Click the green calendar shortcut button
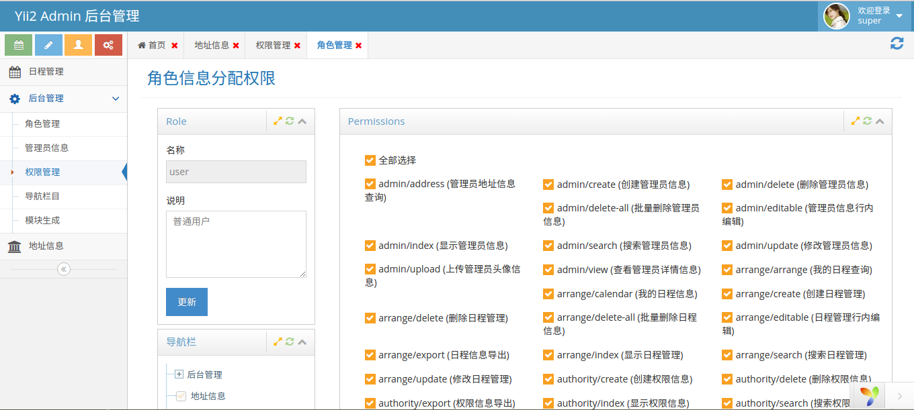 click(x=19, y=45)
